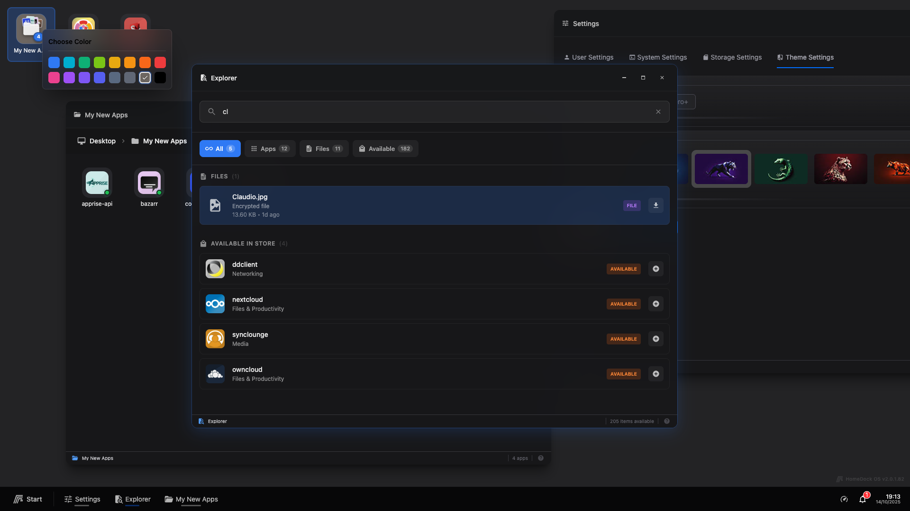
Task: Filter results by Available items
Action: pos(385,149)
